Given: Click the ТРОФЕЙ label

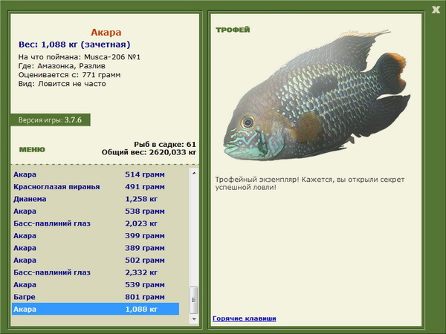Looking at the screenshot, I should [233, 30].
